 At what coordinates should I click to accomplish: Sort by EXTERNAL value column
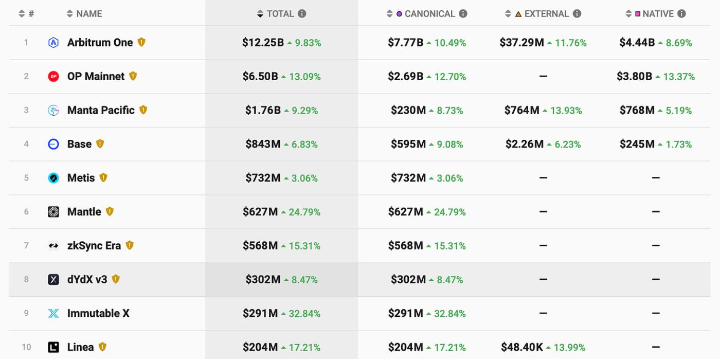546,14
